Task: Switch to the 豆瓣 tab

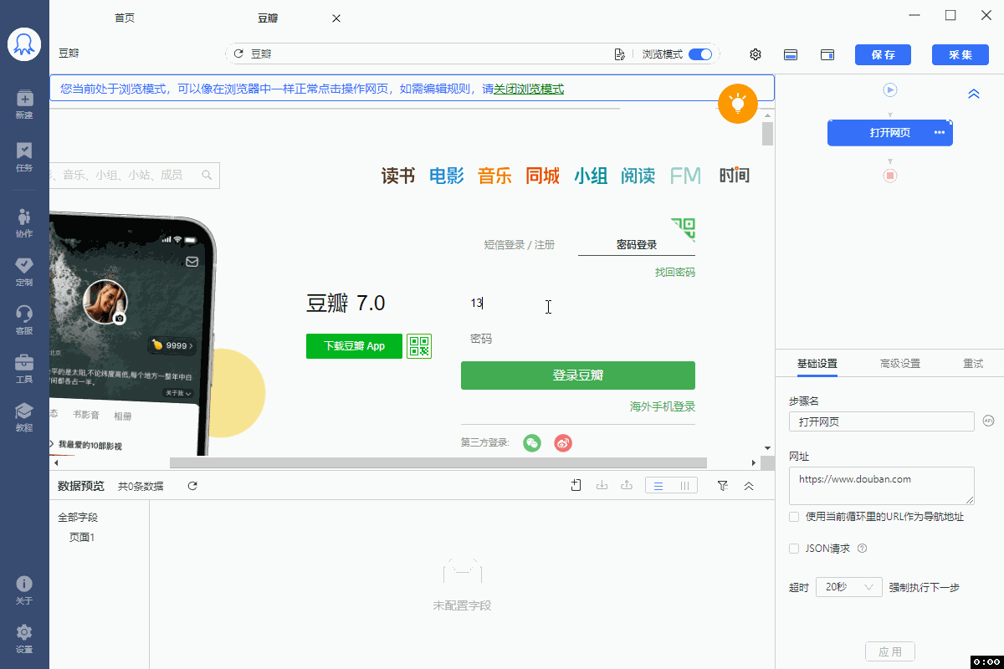Action: 269,18
